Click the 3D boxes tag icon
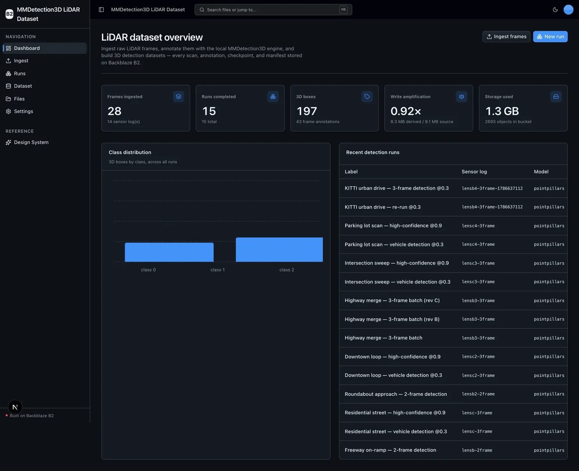Viewport: 579px width, 471px height. (367, 97)
